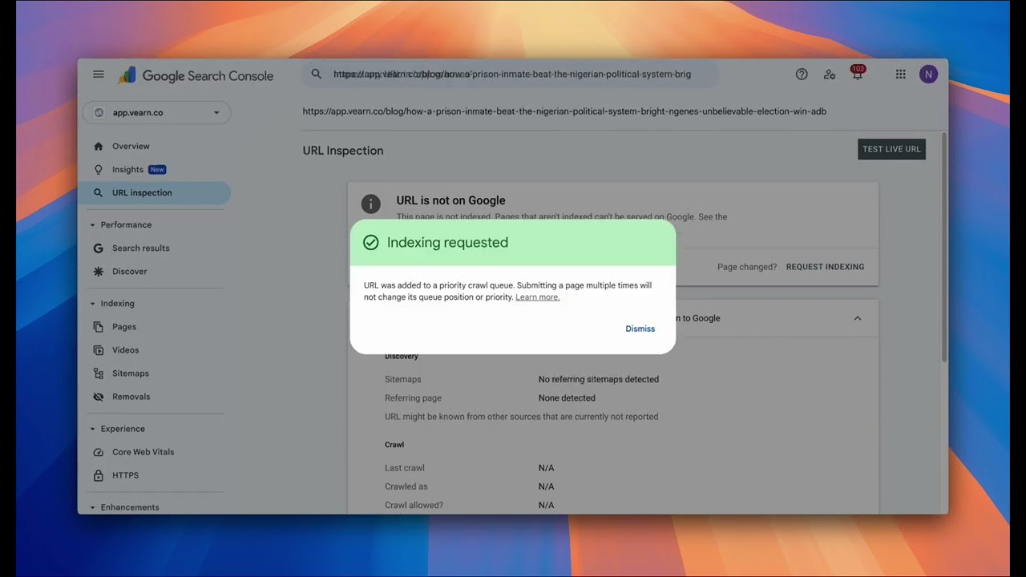Click the Discover asterisk icon
Screen dimensions: 1026x577
coord(99,271)
